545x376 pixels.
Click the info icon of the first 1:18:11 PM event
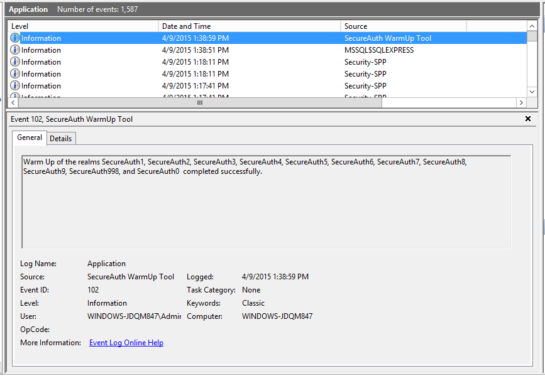point(15,62)
